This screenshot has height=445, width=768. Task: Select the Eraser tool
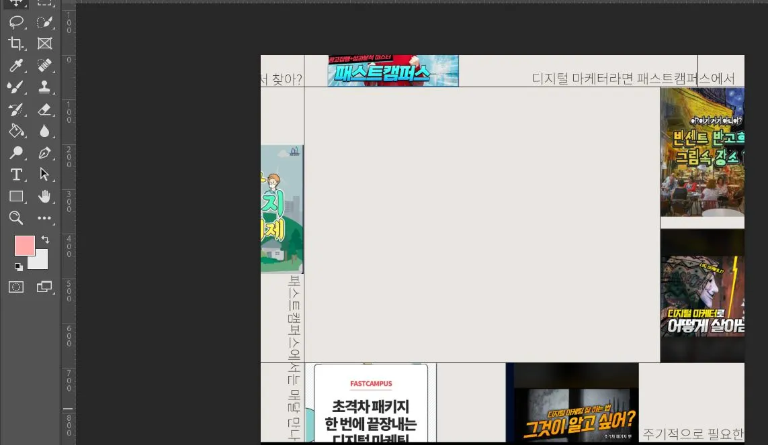(x=44, y=109)
